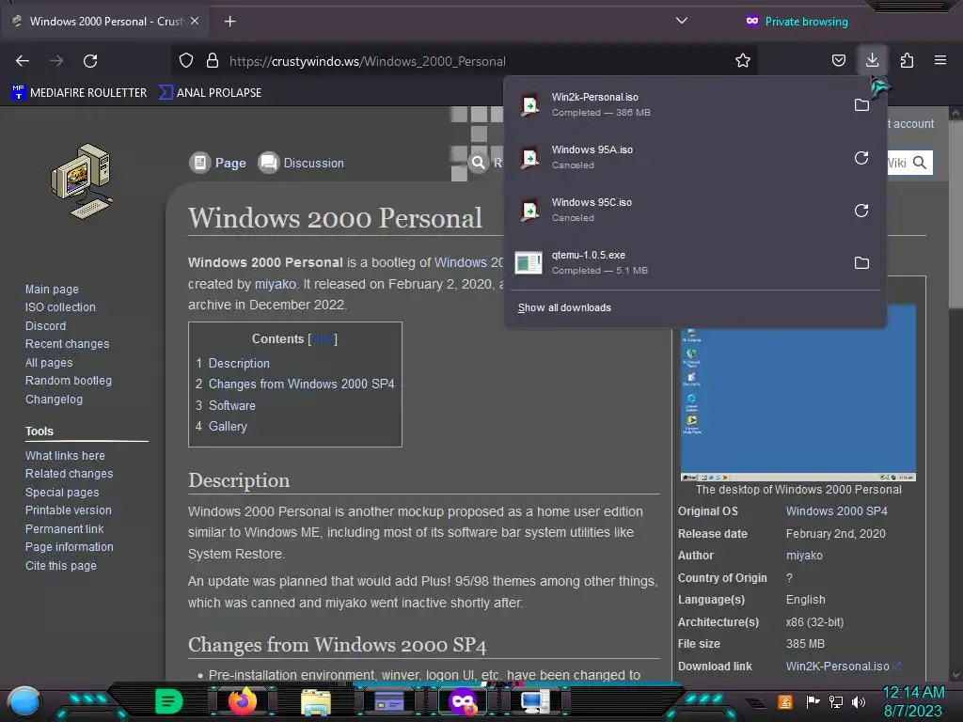Switch to the Page tab
This screenshot has height=722, width=963.
(x=218, y=163)
